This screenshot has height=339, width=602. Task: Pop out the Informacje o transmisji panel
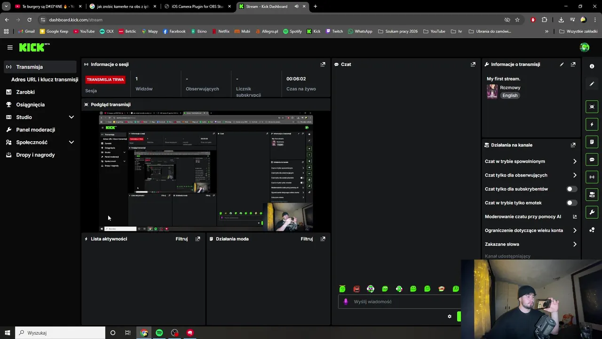[573, 65]
